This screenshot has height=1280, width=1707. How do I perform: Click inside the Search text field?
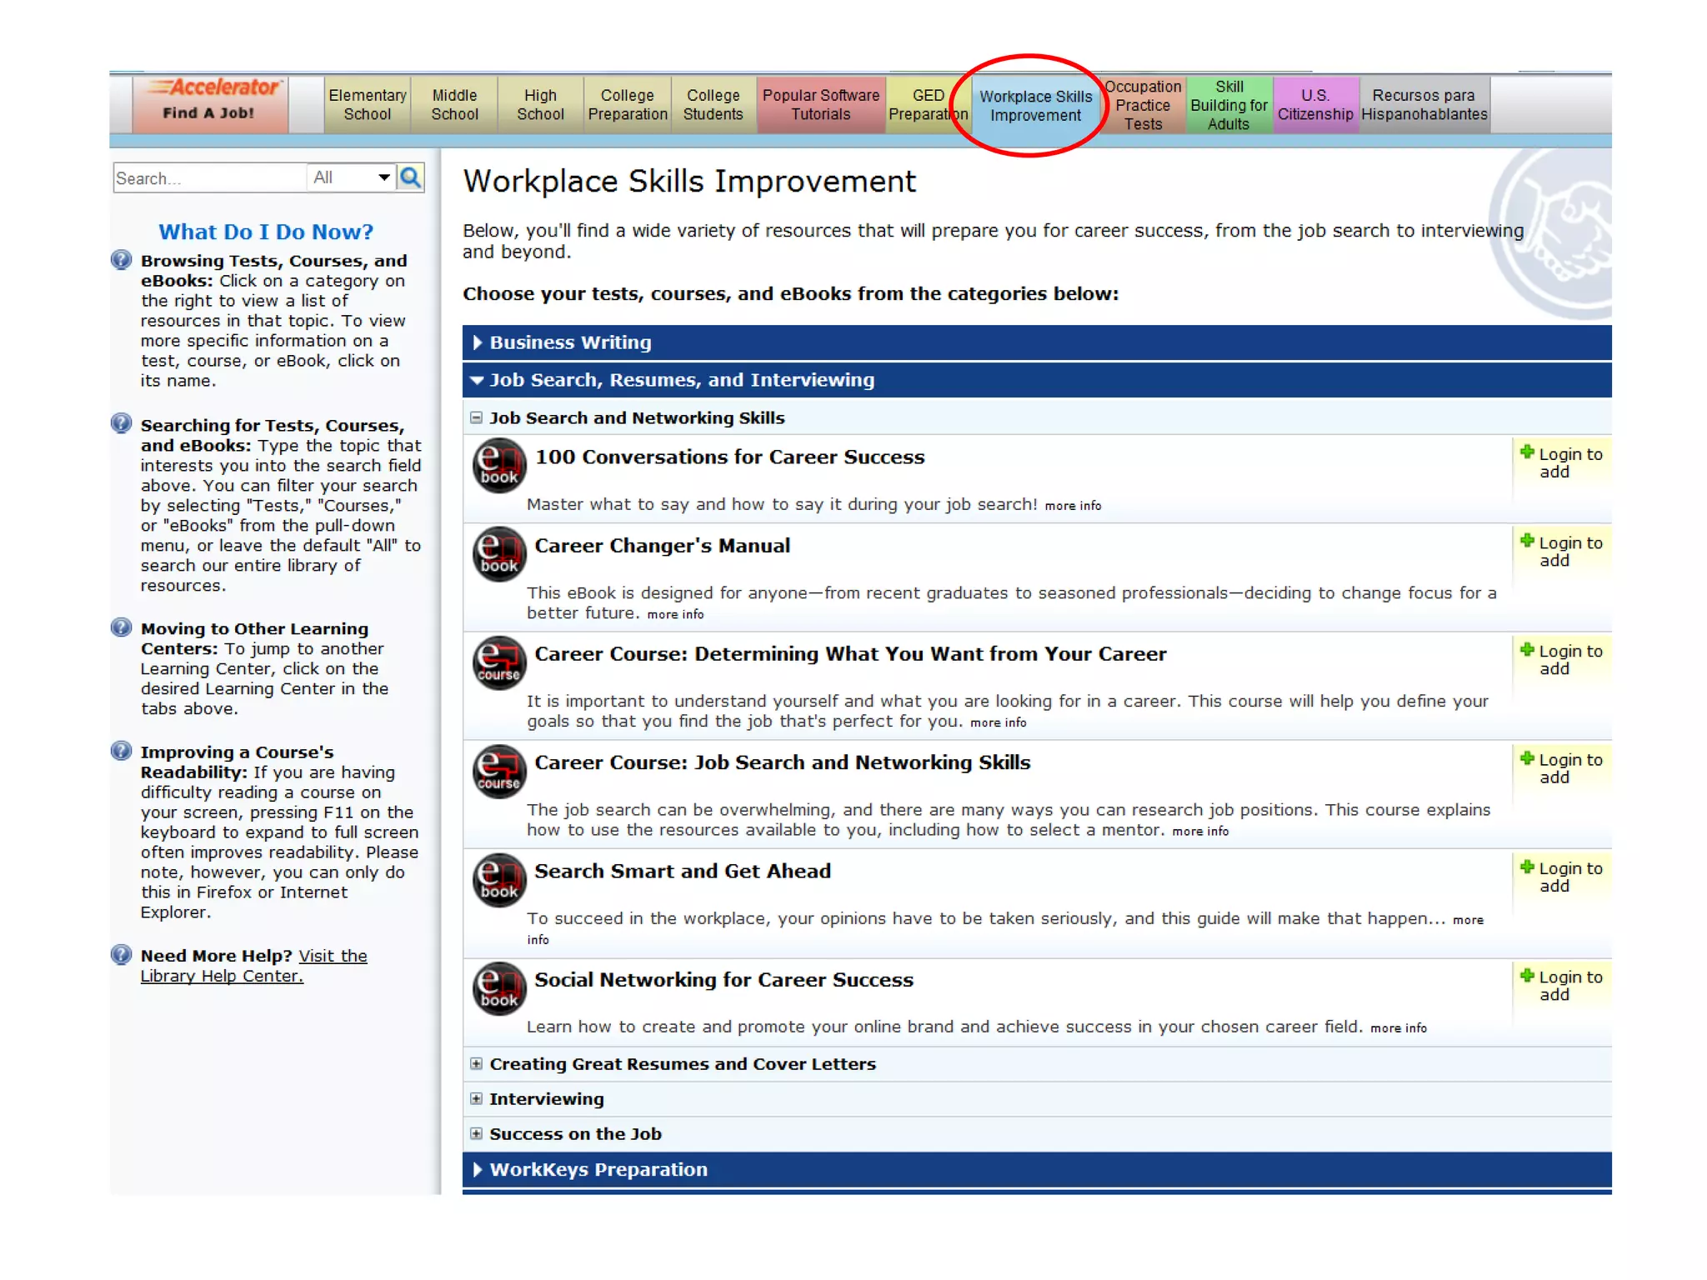coord(208,178)
